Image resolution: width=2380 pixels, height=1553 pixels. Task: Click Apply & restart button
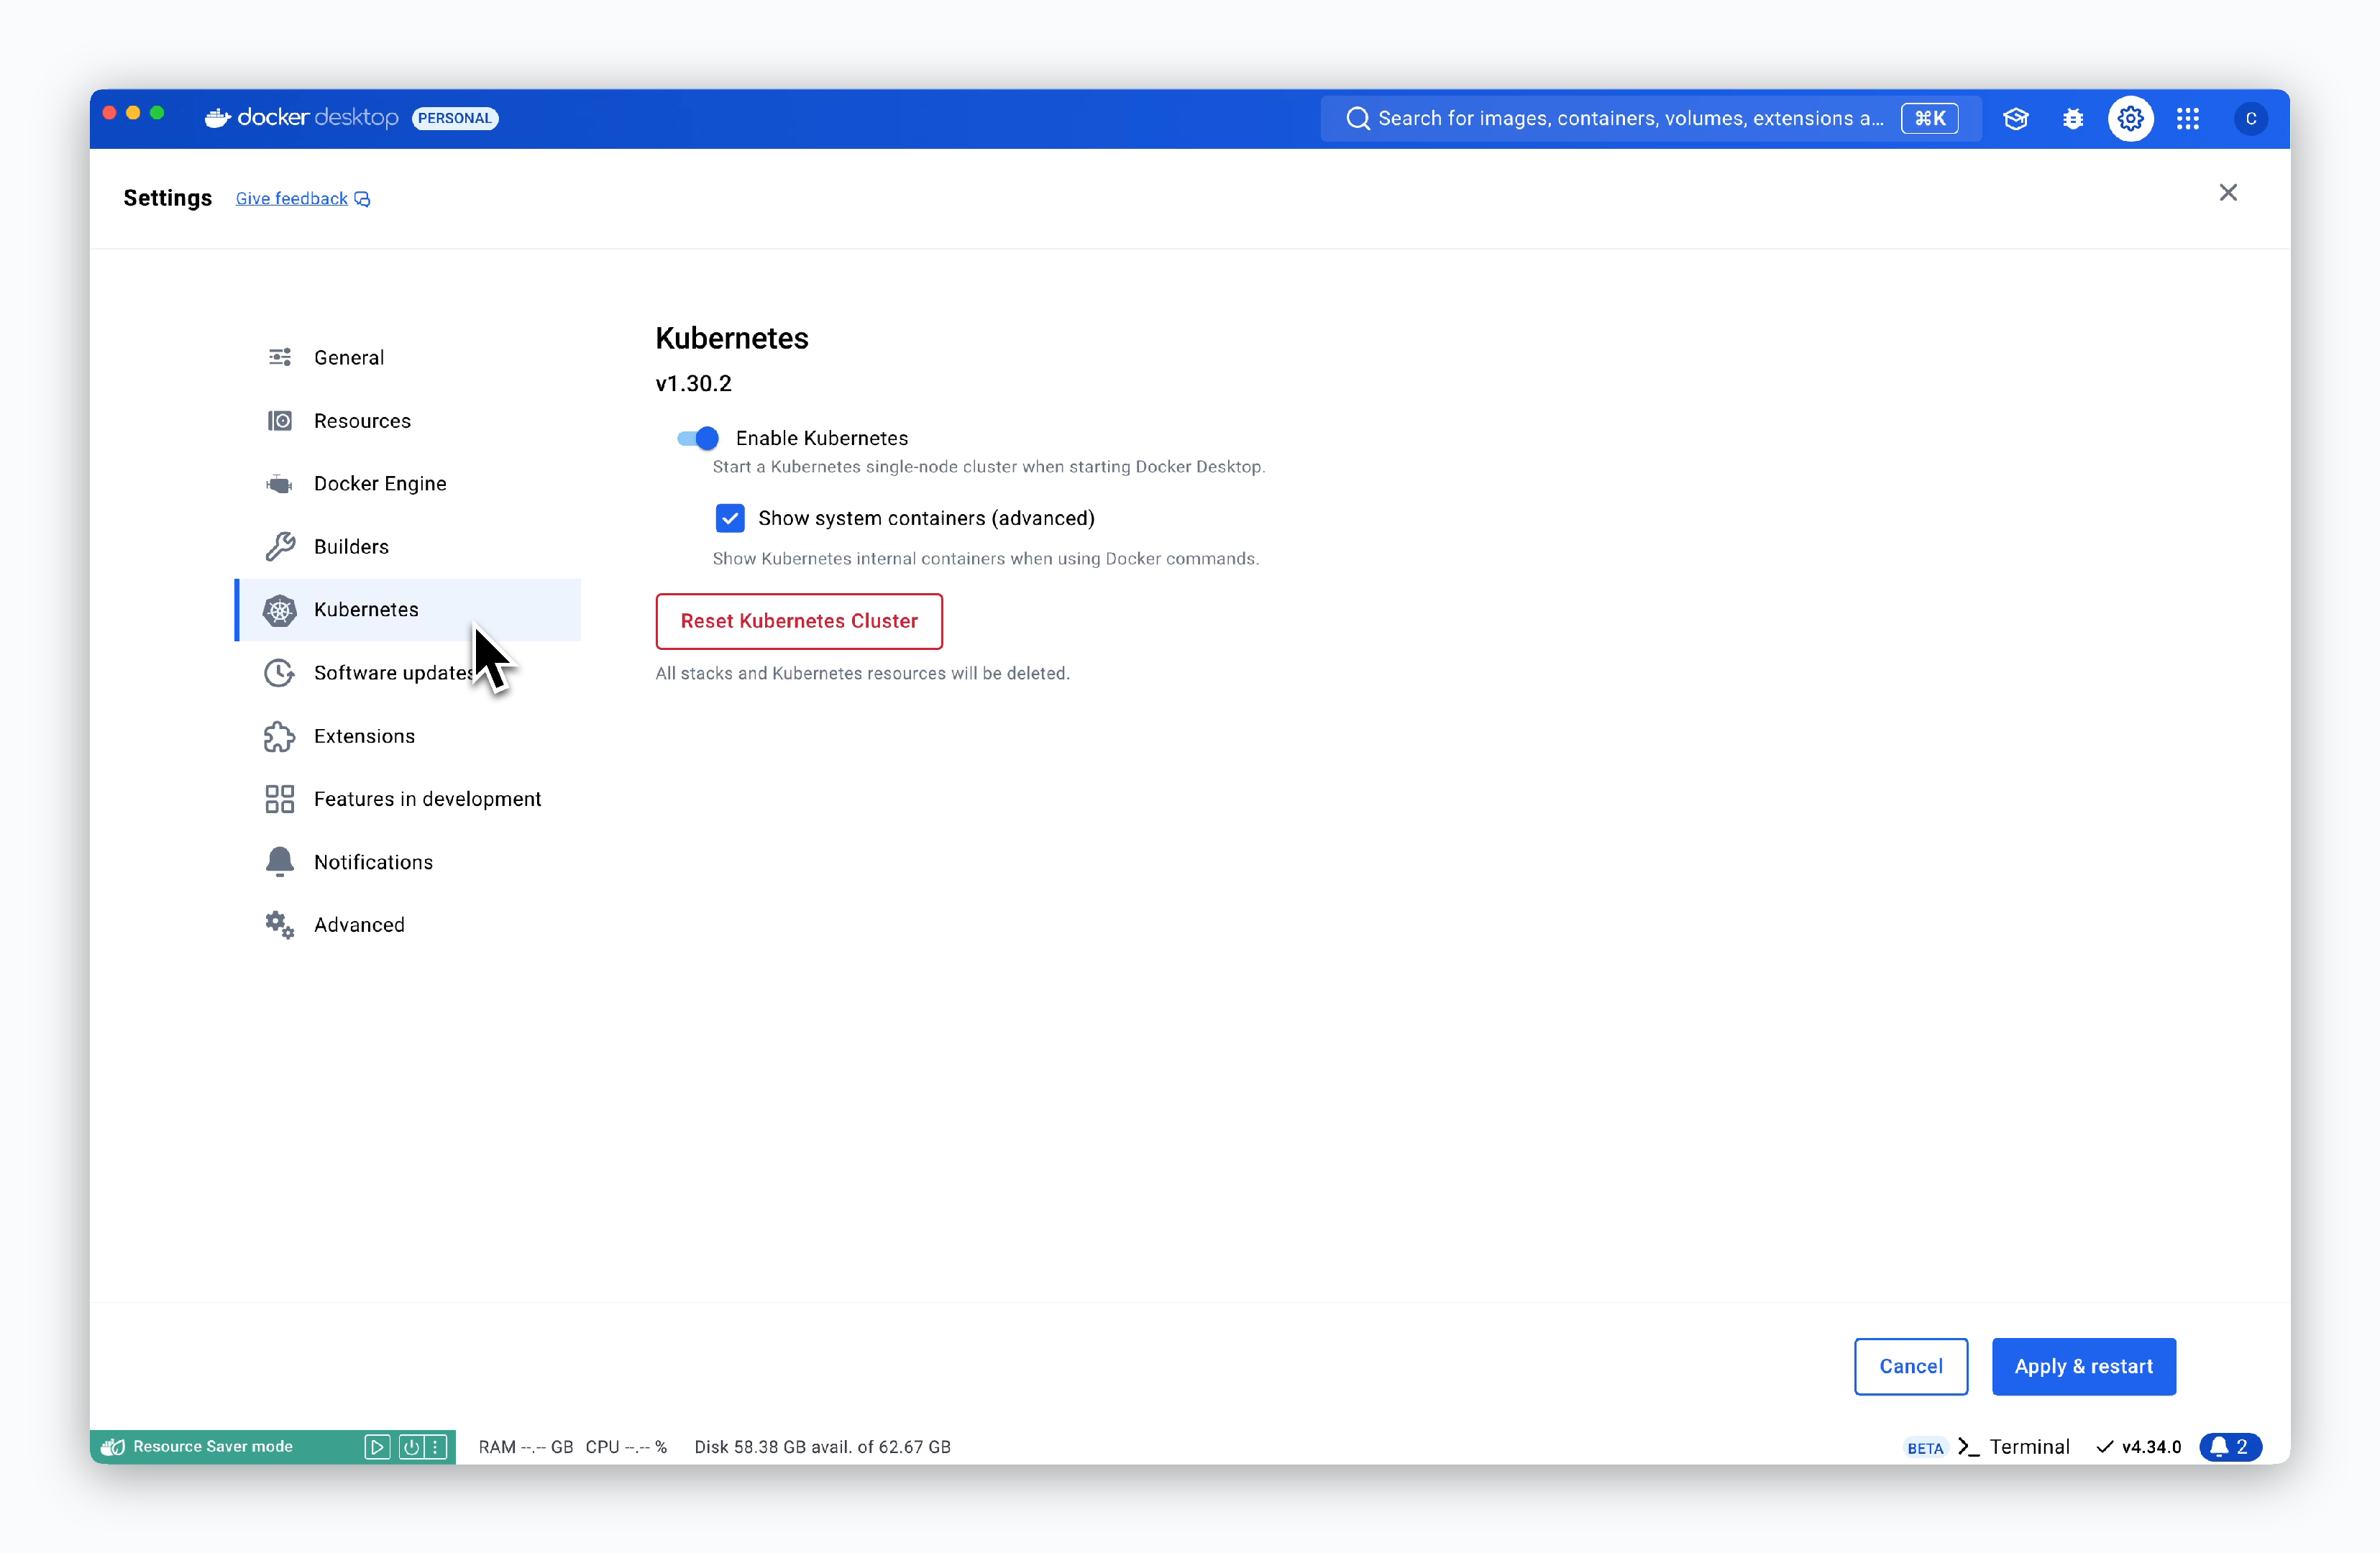pos(2083,1366)
